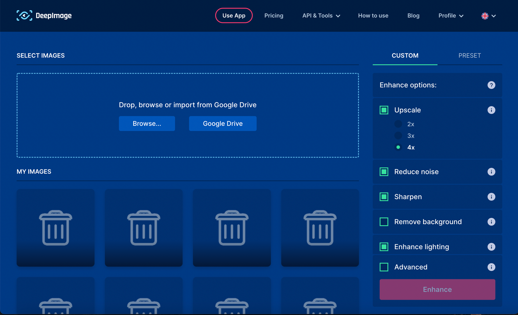Click the Use App button

[x=234, y=16]
